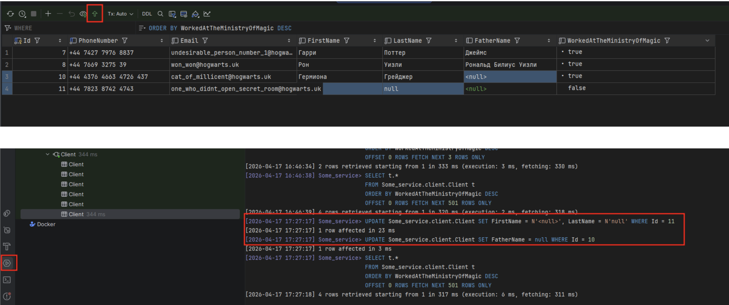Open the Tx: Auto transaction mode dropdown
The width and height of the screenshot is (729, 305).
[120, 14]
